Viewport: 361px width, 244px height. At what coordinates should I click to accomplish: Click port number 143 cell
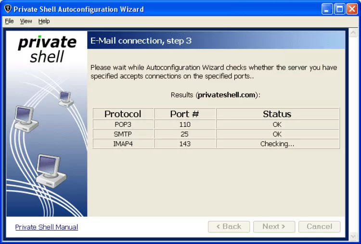[185, 144]
